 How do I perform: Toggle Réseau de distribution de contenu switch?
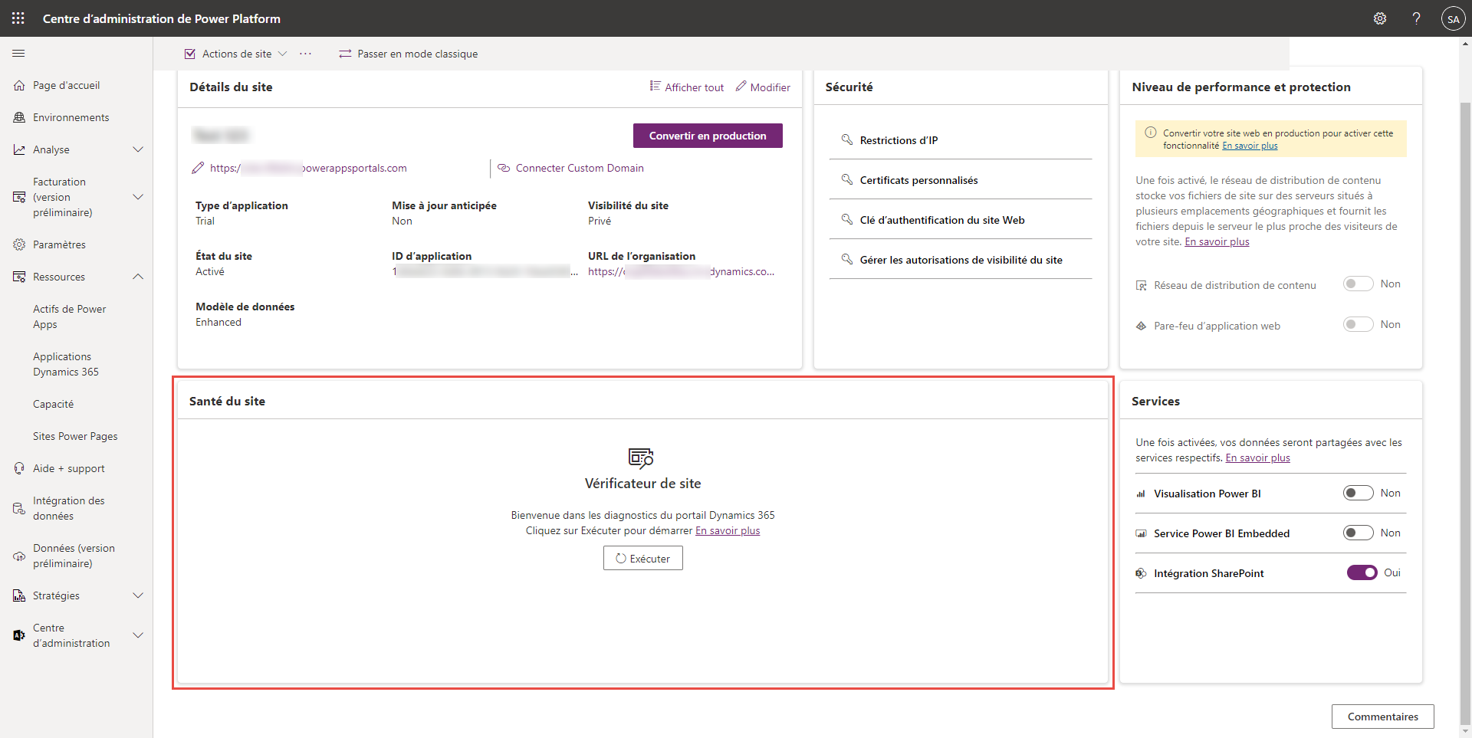click(1358, 284)
